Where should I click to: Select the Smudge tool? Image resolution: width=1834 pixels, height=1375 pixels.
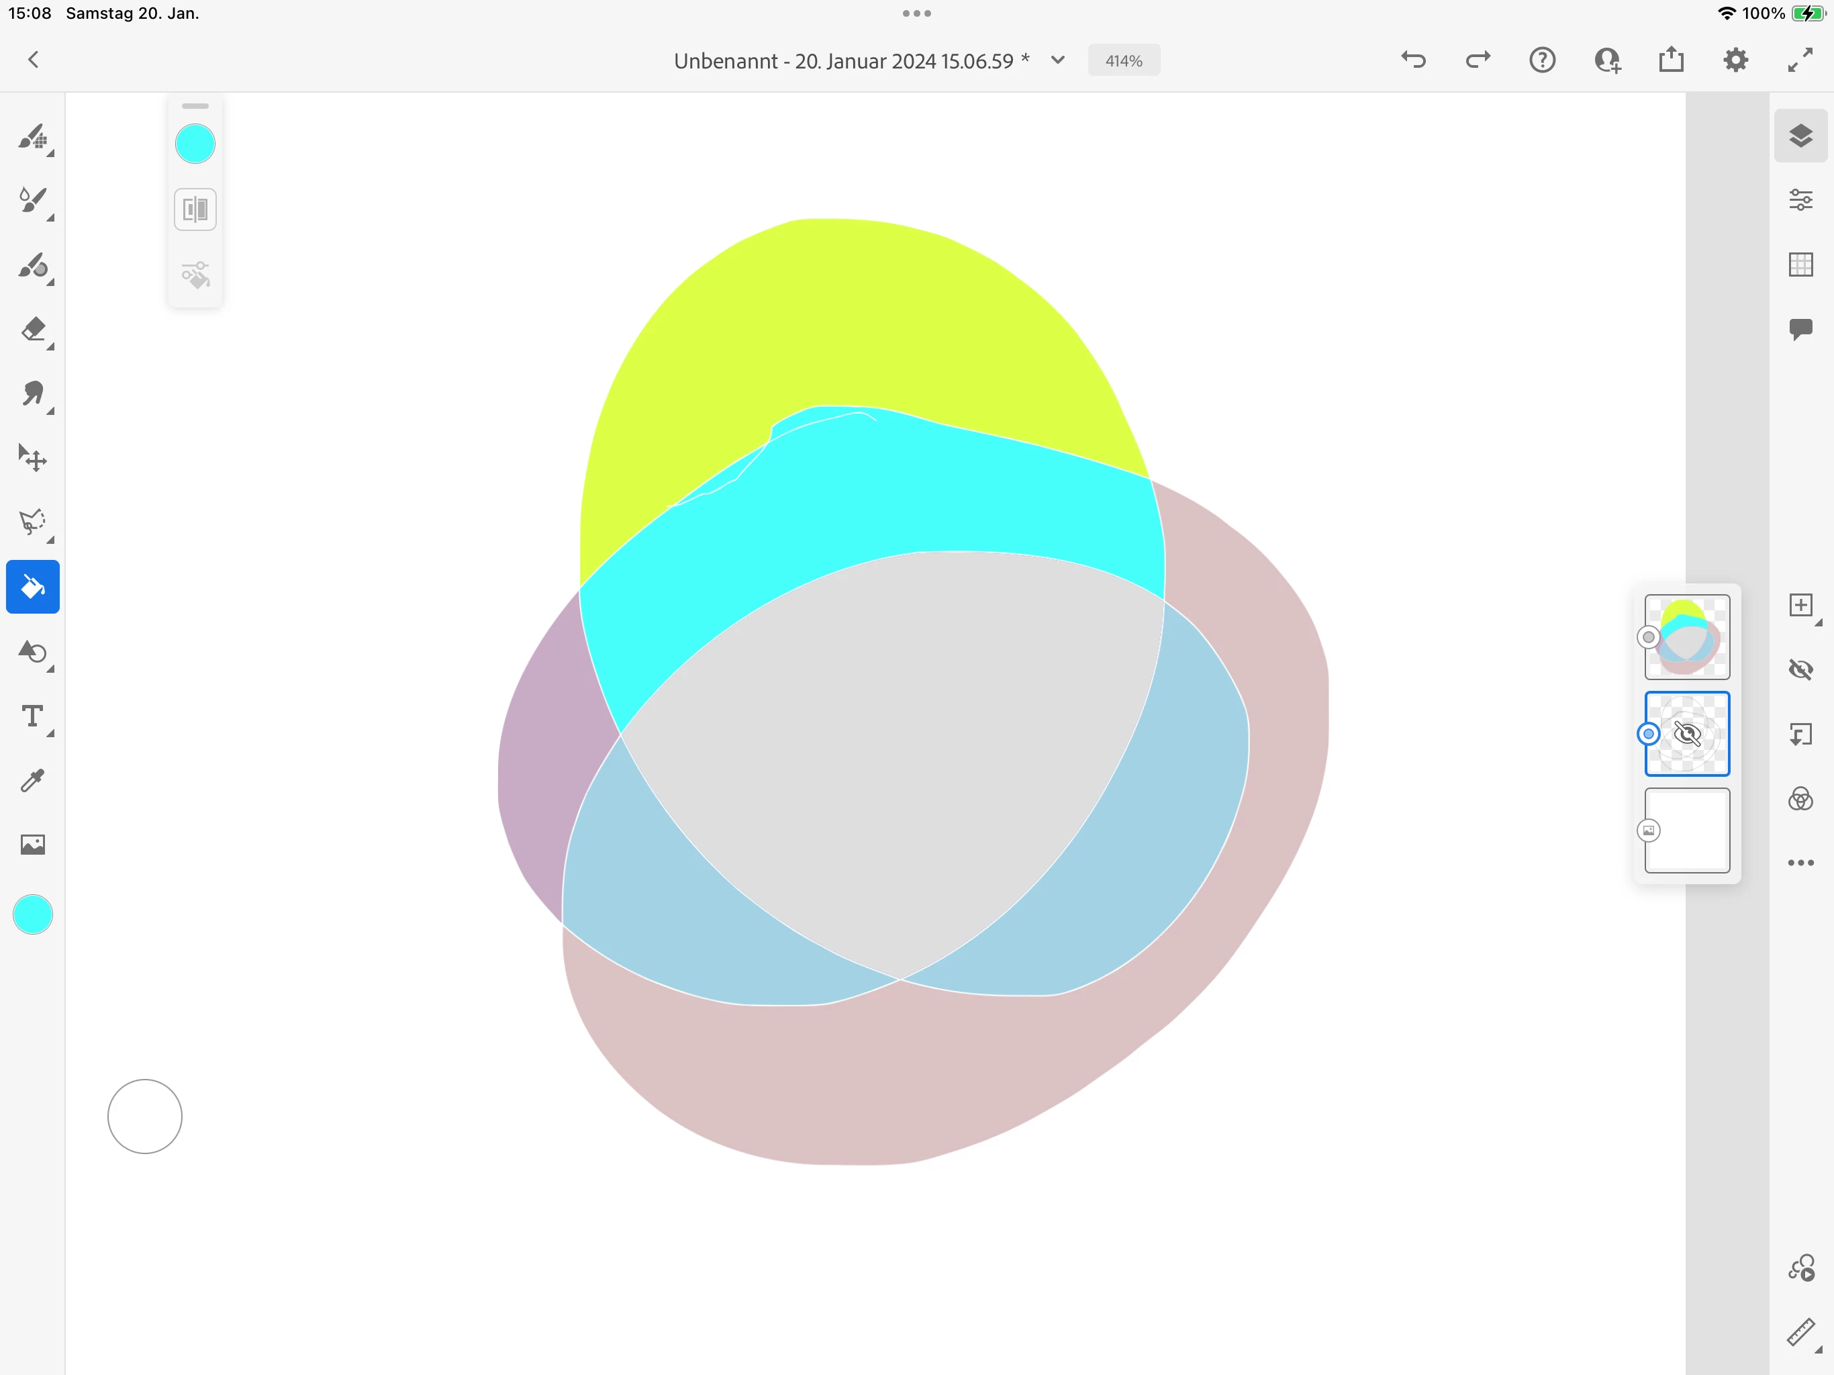coord(33,394)
